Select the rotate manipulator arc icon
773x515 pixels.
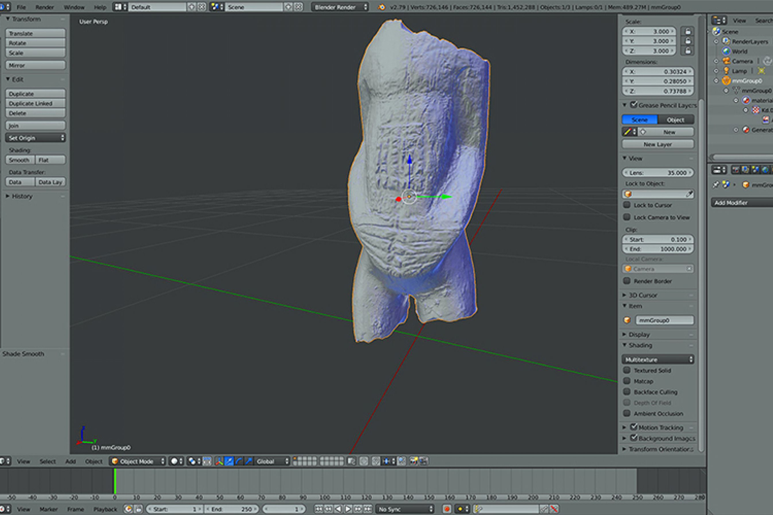pyautogui.click(x=239, y=461)
